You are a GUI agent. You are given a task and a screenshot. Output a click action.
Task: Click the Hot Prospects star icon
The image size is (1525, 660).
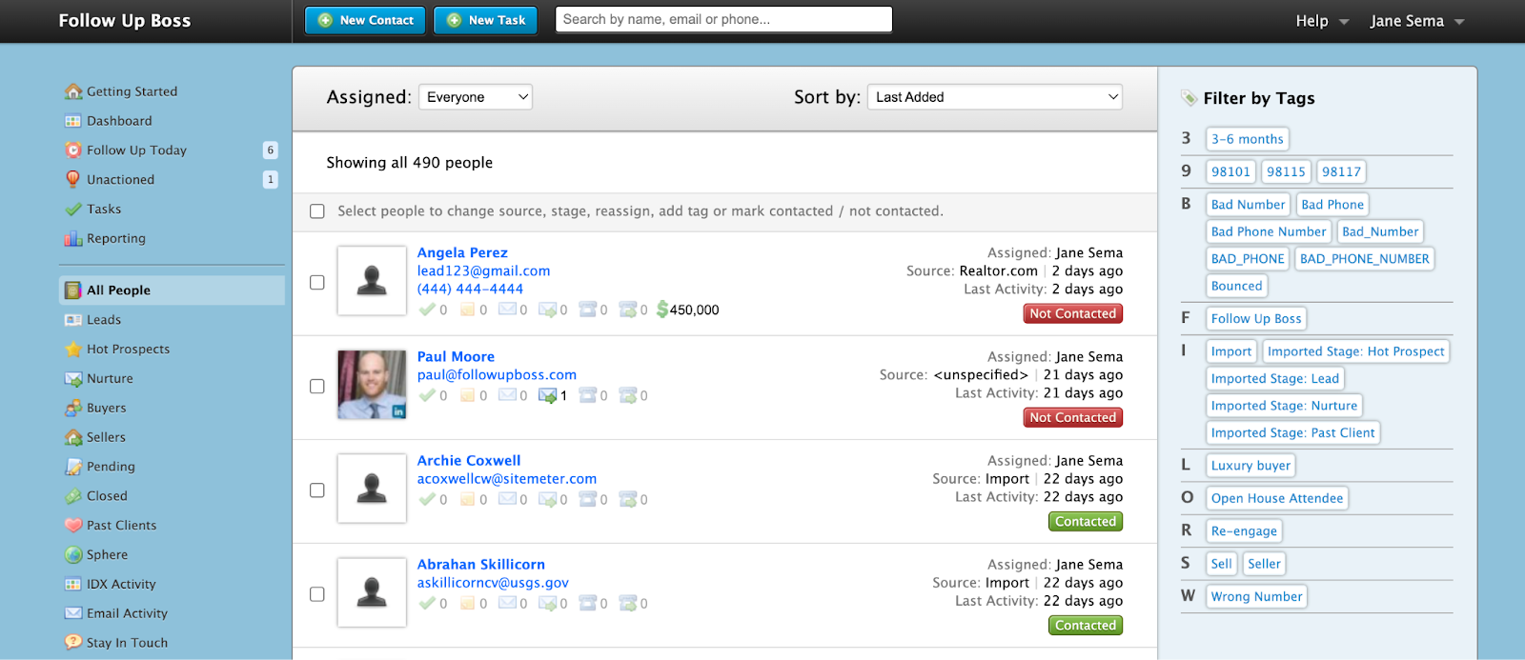pos(73,350)
